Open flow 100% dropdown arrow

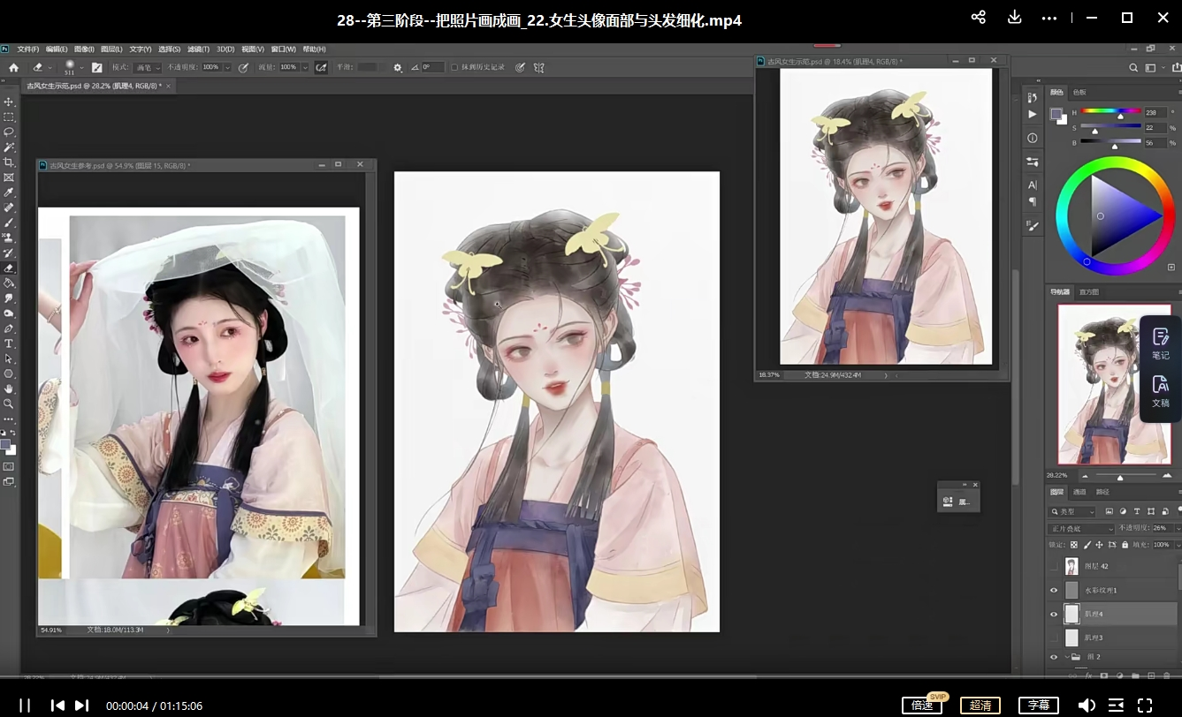[306, 67]
